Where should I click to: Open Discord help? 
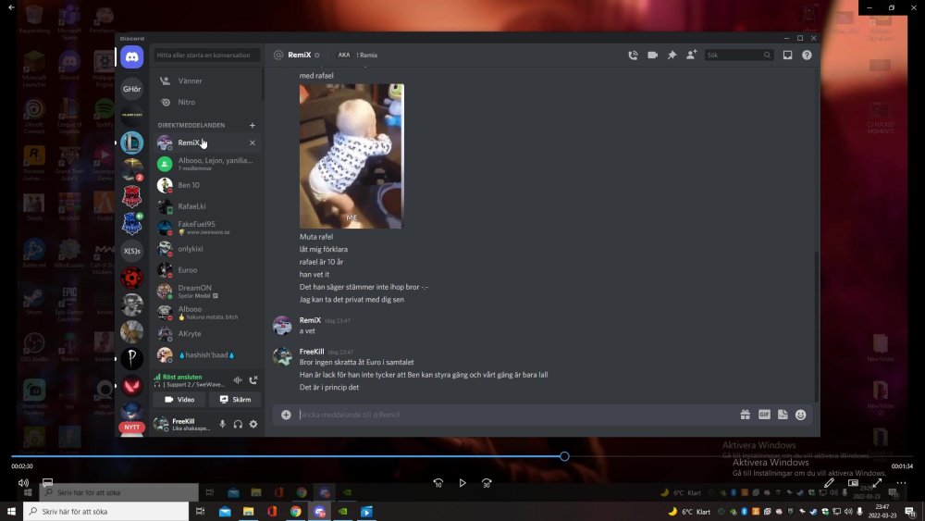point(807,55)
